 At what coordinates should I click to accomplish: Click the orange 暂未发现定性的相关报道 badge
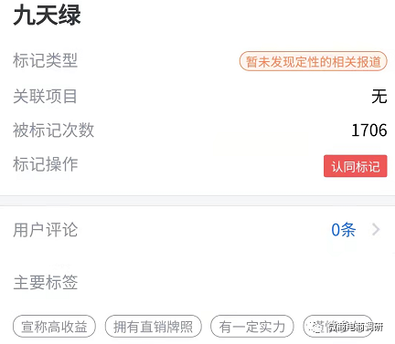(314, 61)
